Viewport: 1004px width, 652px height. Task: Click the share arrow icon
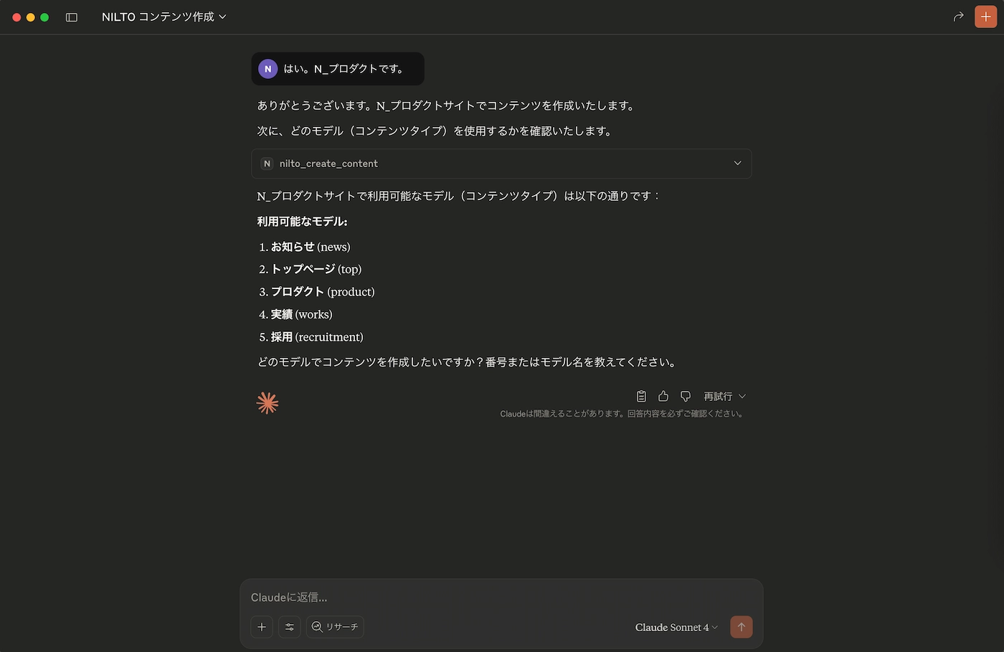[x=958, y=16]
